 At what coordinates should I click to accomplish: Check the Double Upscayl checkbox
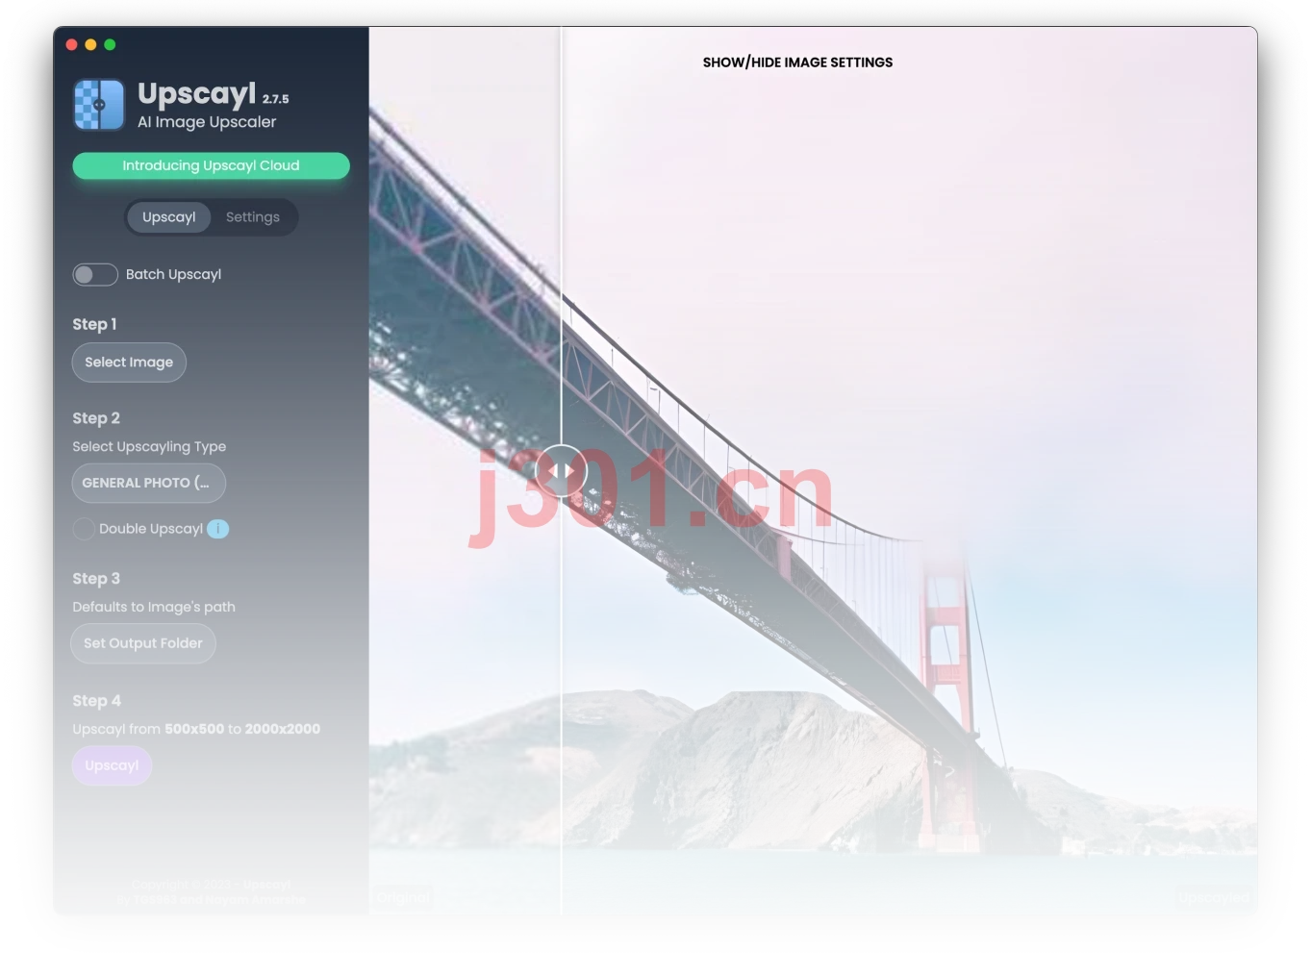point(84,529)
